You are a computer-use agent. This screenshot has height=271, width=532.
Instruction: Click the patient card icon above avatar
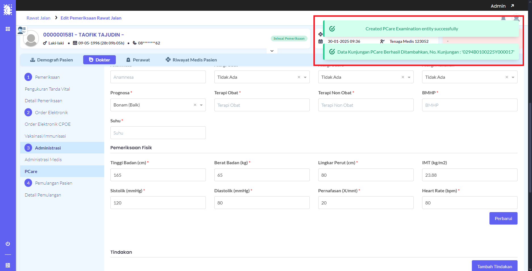click(x=22, y=30)
